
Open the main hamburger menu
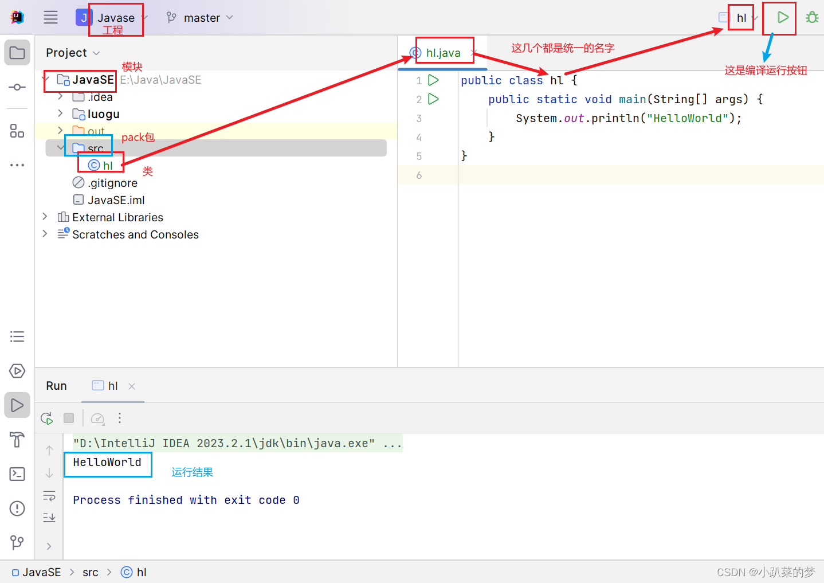[x=50, y=17]
